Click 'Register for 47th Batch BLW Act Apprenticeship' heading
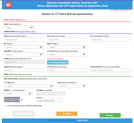The height and width of the screenshot is (123, 134). click(67, 14)
